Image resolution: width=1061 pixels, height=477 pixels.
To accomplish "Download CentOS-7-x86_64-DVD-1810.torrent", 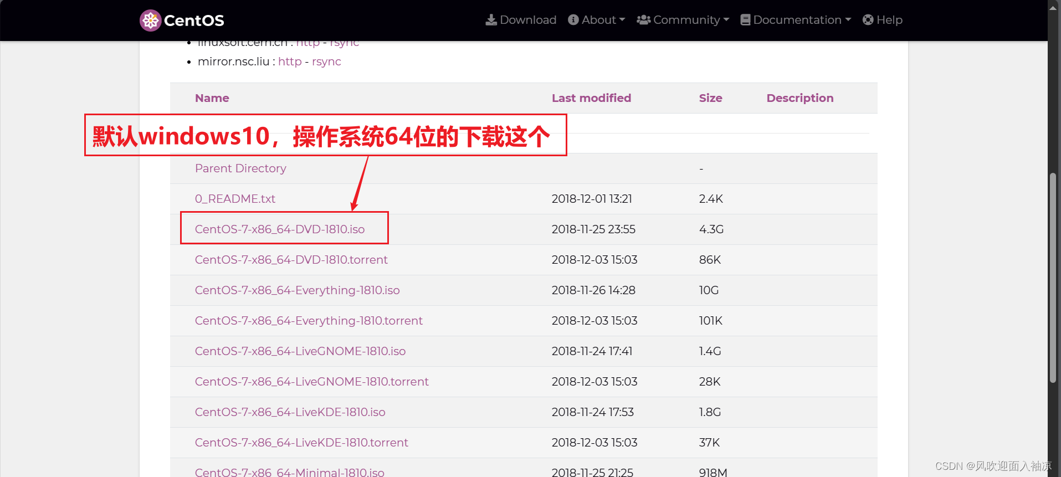I will coord(291,260).
